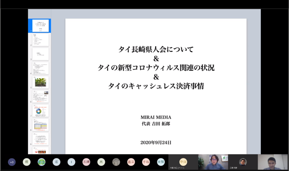The height and width of the screenshot is (171, 289).
Task: Click the '富榮' participant avatar
Action: [x=131, y=162]
